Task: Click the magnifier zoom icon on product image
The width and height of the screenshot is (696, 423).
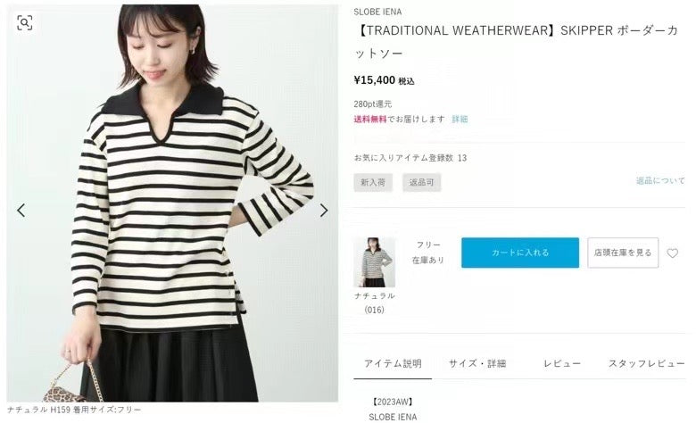Action: 25,22
